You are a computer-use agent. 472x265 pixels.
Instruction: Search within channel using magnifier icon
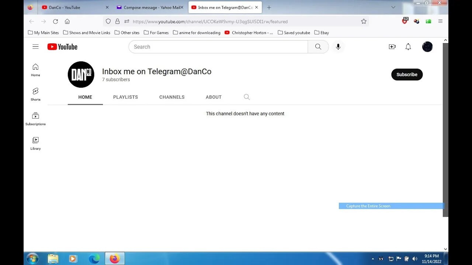click(247, 97)
